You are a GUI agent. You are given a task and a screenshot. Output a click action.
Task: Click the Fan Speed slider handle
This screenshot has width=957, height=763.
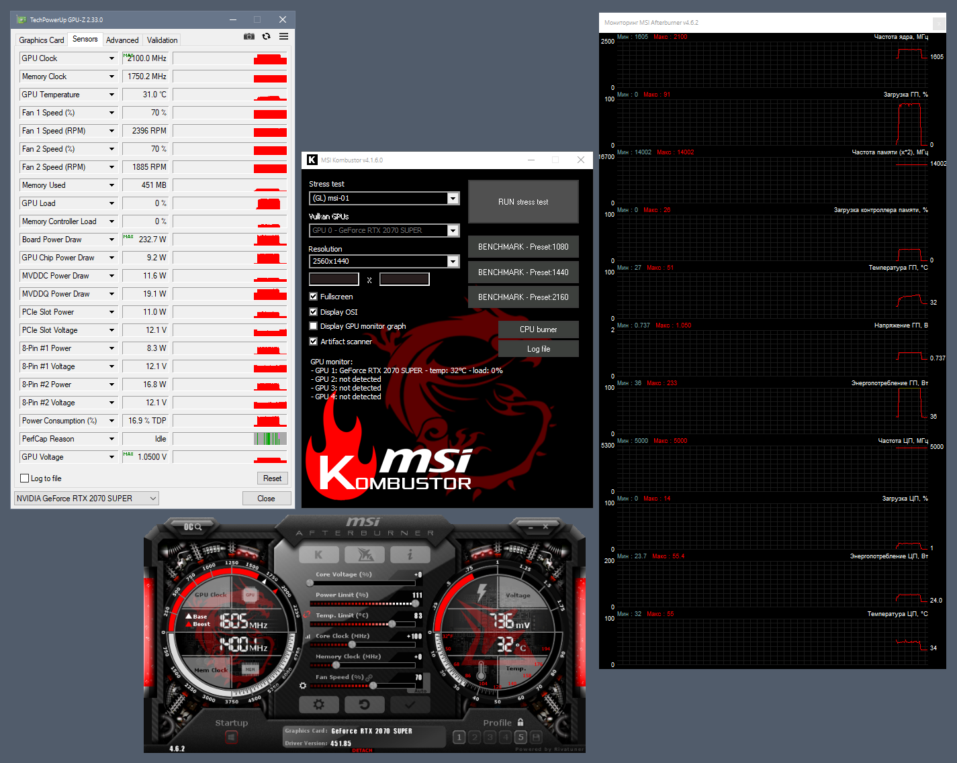pos(373,685)
